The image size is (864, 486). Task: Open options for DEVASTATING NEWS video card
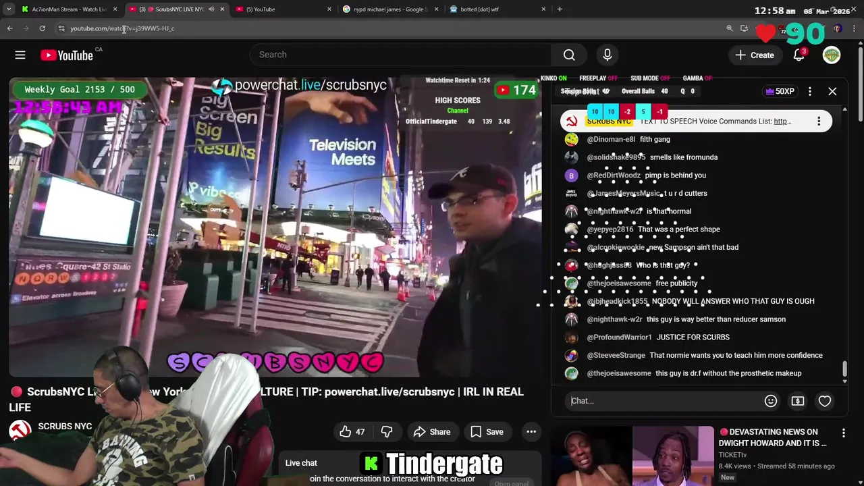[844, 433]
